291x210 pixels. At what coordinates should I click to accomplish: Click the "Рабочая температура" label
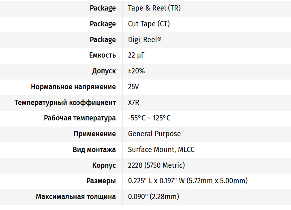(80, 118)
